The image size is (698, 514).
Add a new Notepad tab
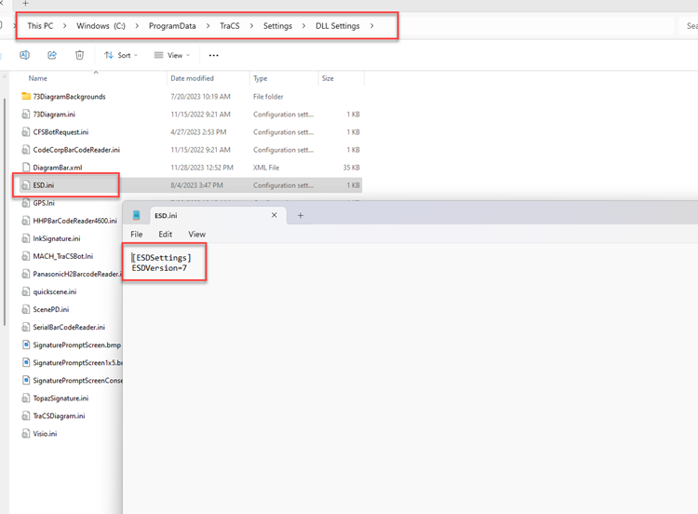[300, 215]
